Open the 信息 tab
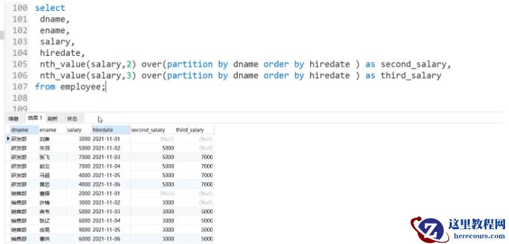Screen dimensions: 509x244 tap(13, 119)
